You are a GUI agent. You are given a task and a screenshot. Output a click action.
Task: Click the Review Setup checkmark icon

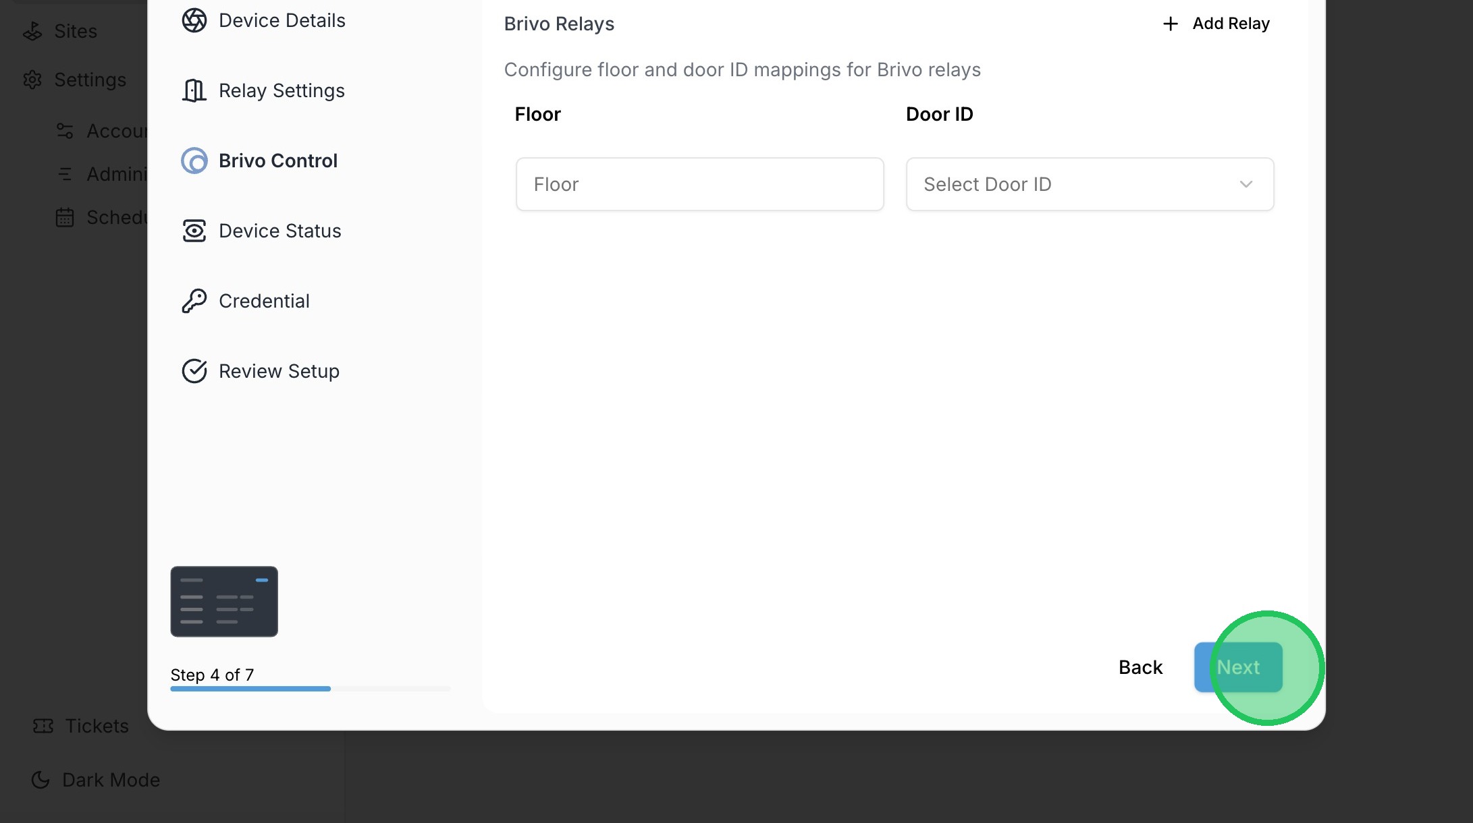tap(194, 371)
